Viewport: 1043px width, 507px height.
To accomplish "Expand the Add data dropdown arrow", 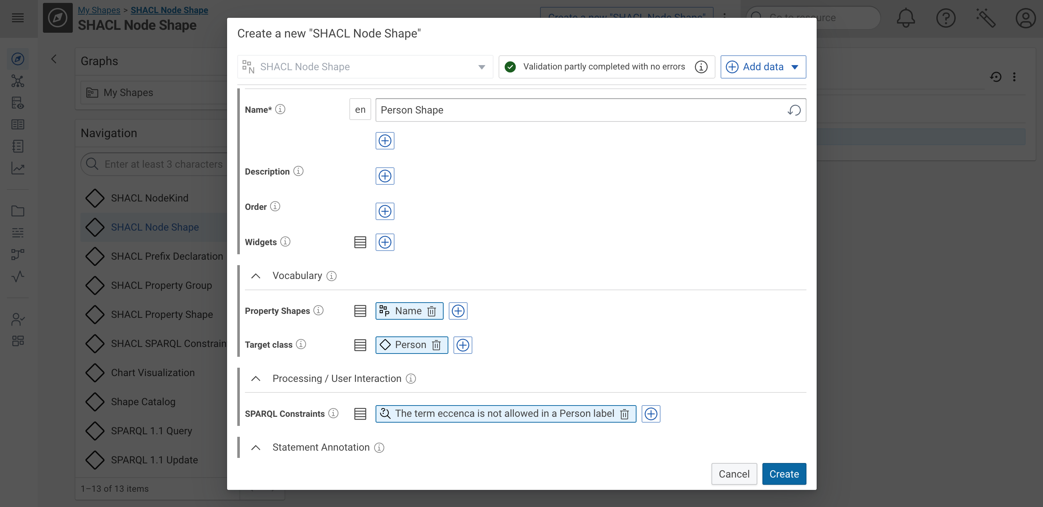I will click(795, 67).
